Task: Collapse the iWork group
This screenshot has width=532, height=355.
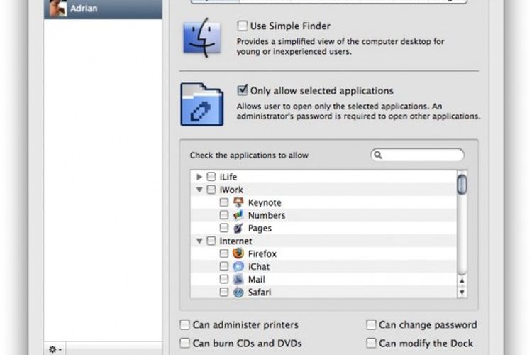Action: [199, 190]
